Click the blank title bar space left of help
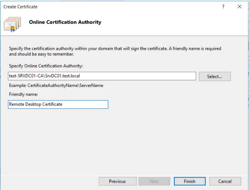249x190 pixels. pos(127,7)
